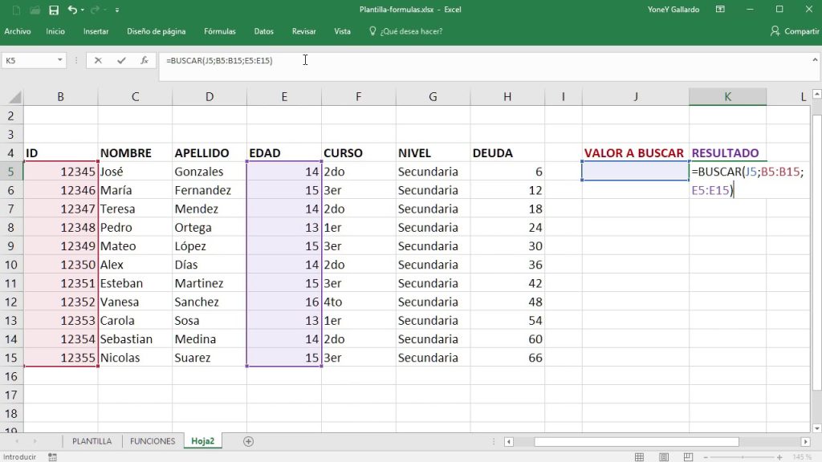Click the Undo icon
The height and width of the screenshot is (462, 822).
point(73,10)
